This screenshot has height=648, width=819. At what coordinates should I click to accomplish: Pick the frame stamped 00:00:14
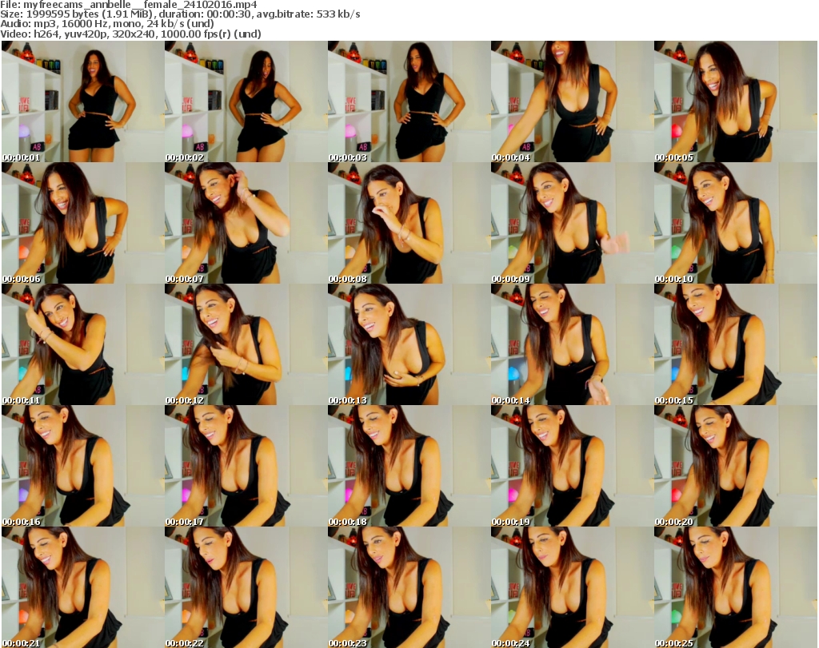point(572,344)
